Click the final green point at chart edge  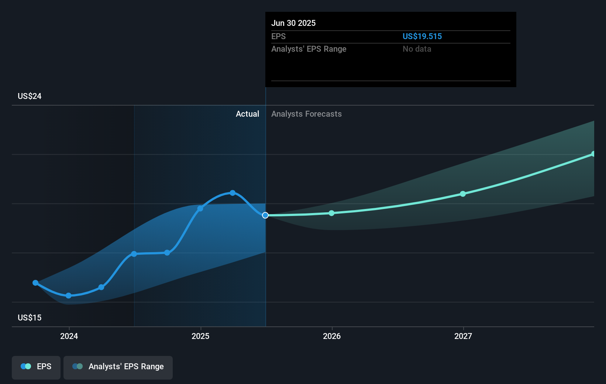pos(593,153)
